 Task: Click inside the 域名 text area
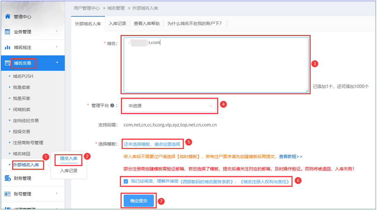click(x=215, y=66)
